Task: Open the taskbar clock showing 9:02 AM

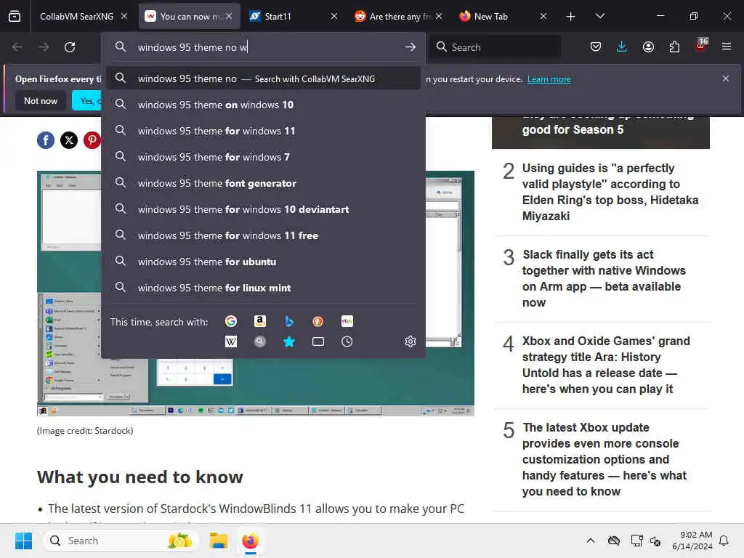Action: click(x=692, y=541)
